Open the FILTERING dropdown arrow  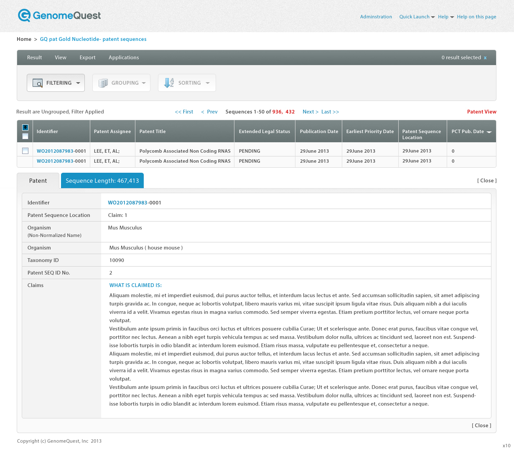78,83
